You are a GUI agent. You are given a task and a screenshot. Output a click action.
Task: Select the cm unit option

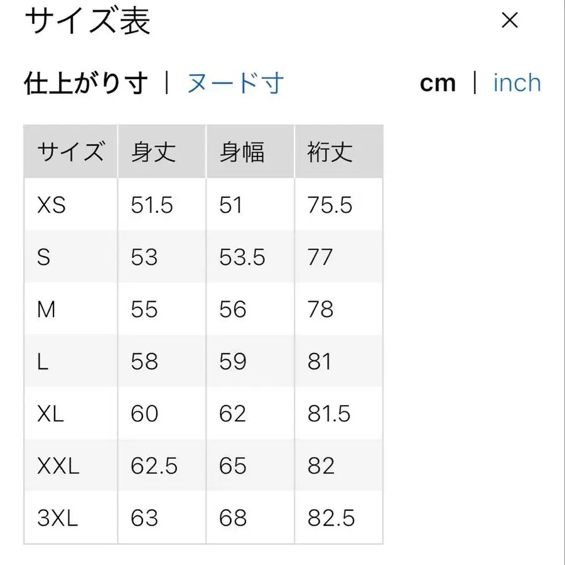pyautogui.click(x=438, y=82)
